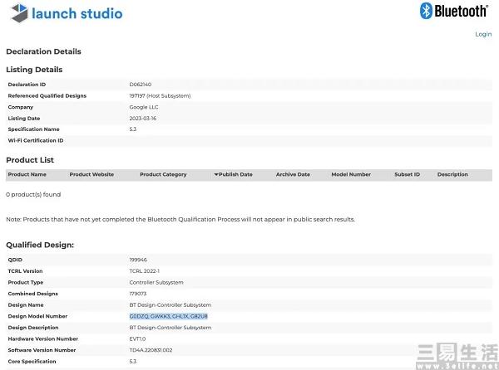Select hardware version EVT1.0
This screenshot has width=499, height=370.
click(x=137, y=339)
